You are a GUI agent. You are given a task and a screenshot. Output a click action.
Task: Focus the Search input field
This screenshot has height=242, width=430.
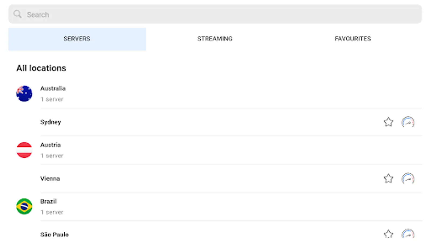(215, 14)
